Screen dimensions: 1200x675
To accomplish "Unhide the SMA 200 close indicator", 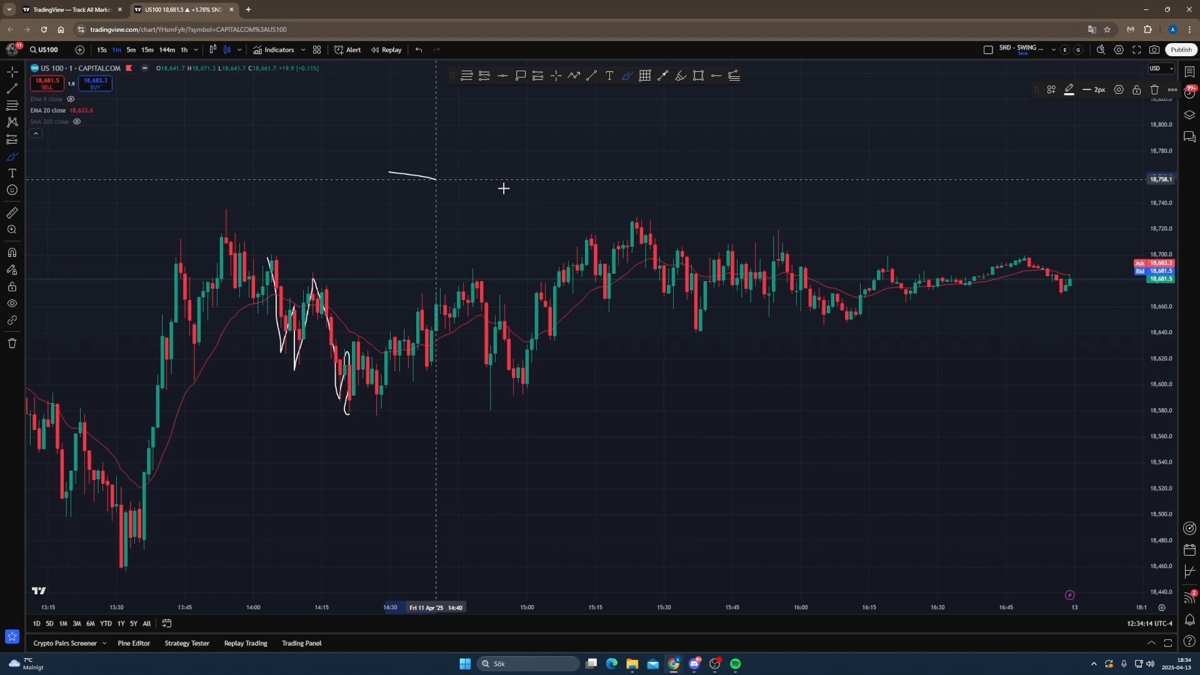I will pyautogui.click(x=77, y=122).
